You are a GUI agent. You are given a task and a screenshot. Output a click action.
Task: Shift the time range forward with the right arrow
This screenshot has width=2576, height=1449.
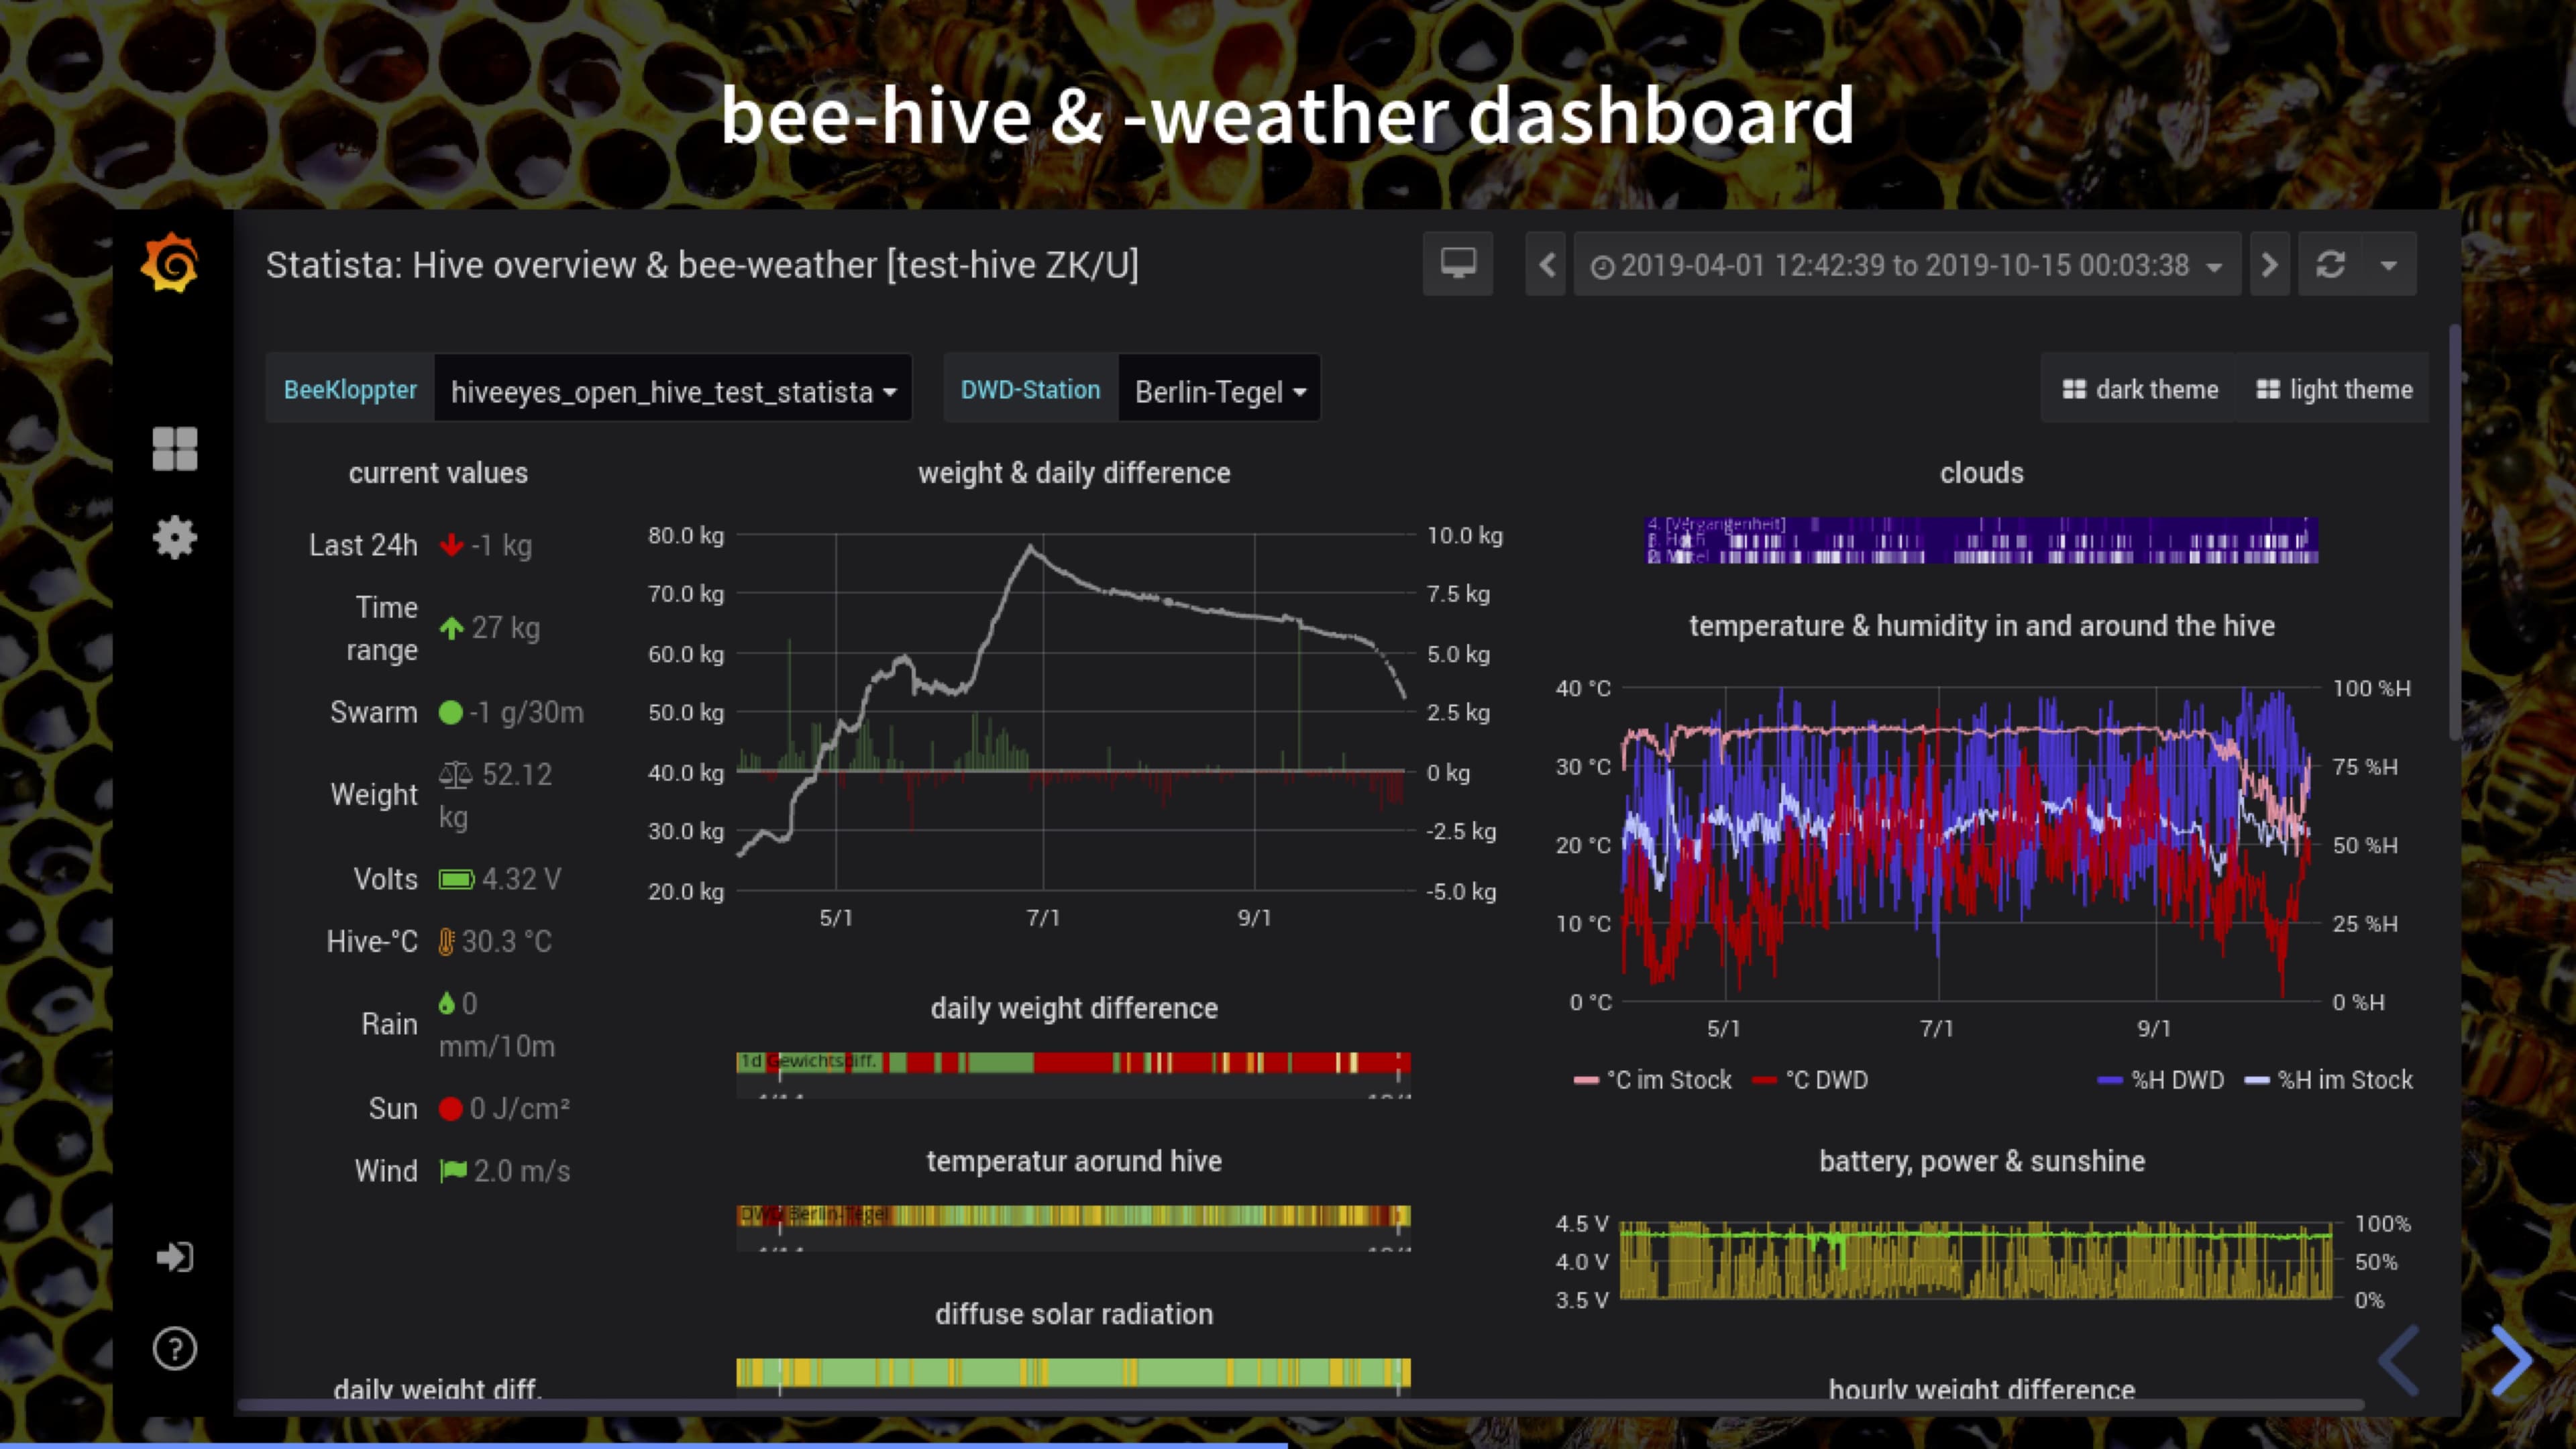pyautogui.click(x=2269, y=265)
